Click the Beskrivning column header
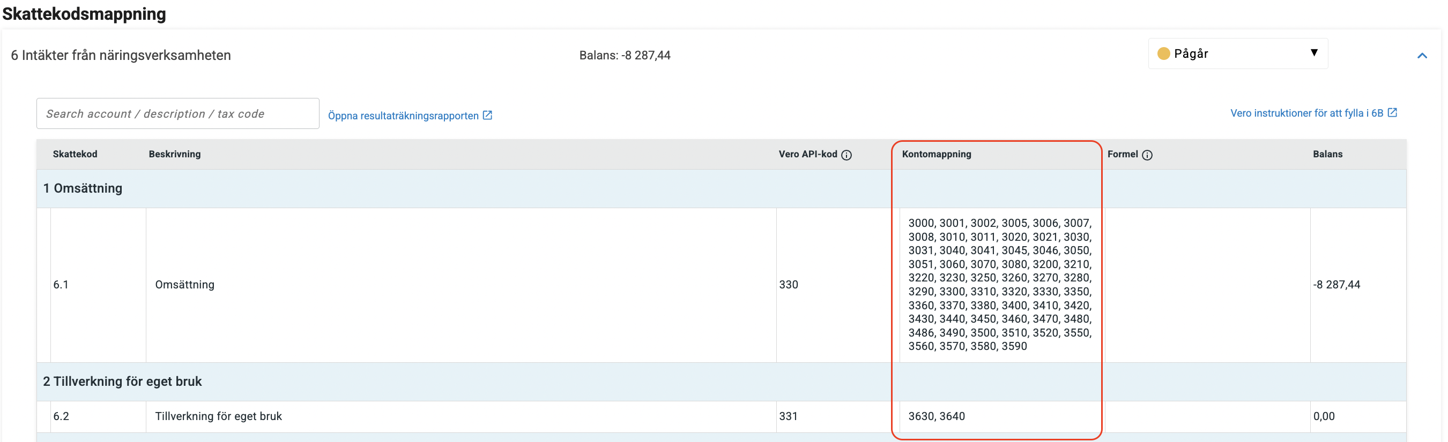 (174, 154)
